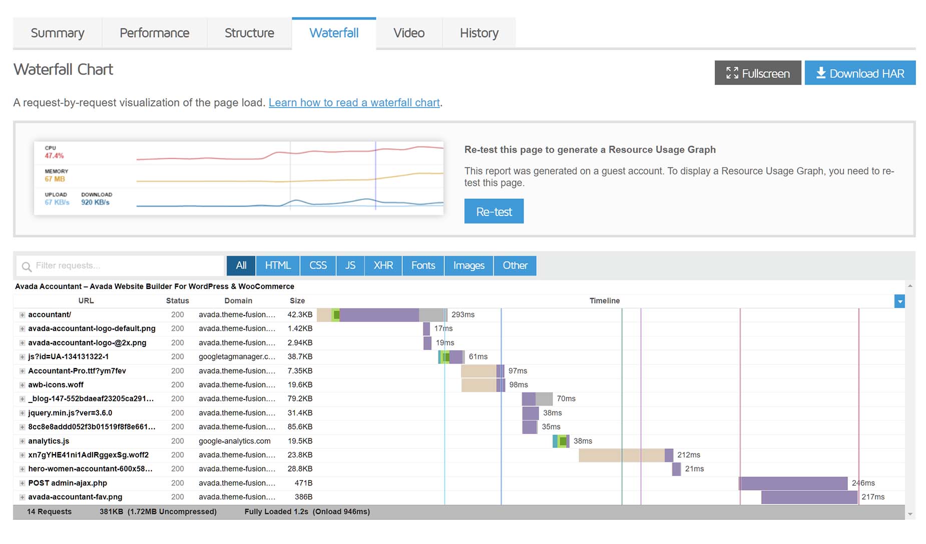Screen dimensions: 926x544
Task: Filter requests by CSS
Action: pos(318,265)
